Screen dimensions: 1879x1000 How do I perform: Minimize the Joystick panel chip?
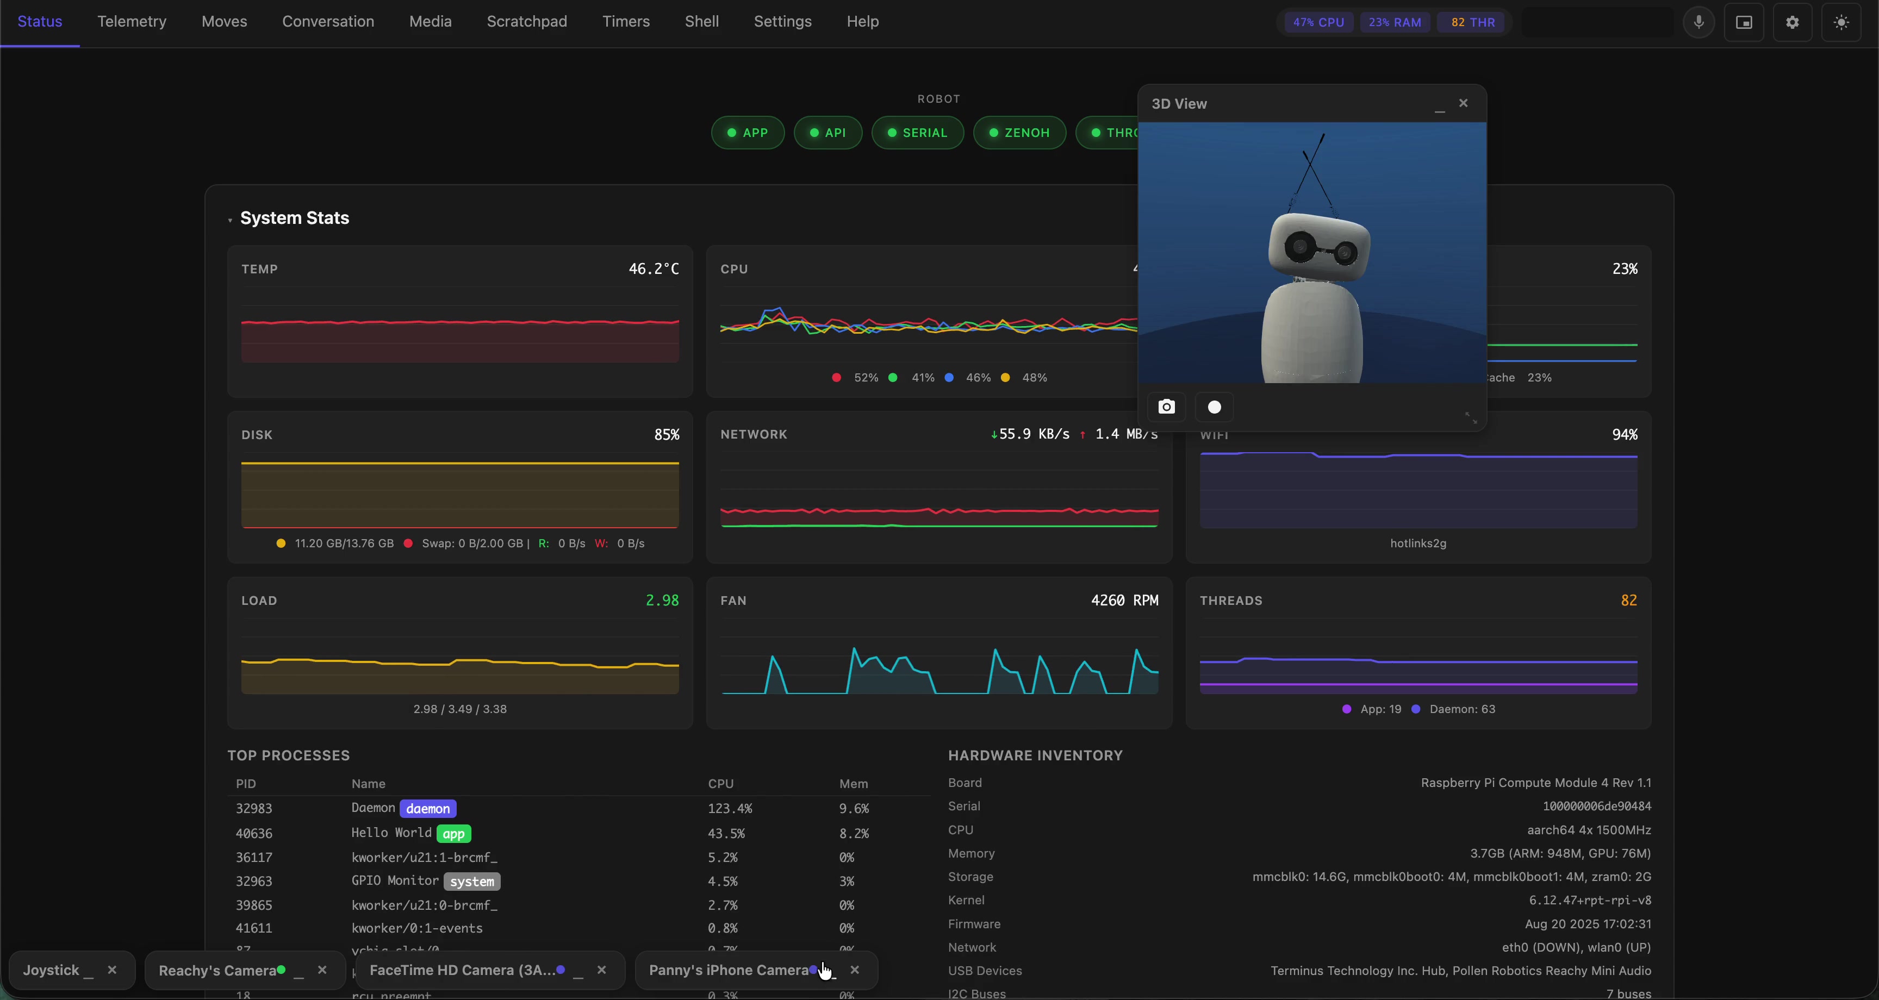88,972
